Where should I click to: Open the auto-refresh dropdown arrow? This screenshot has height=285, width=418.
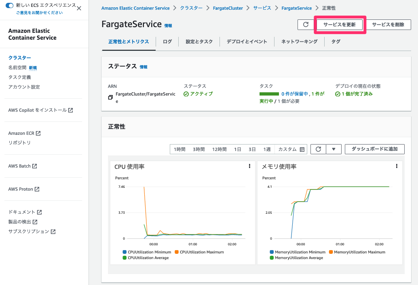333,149
